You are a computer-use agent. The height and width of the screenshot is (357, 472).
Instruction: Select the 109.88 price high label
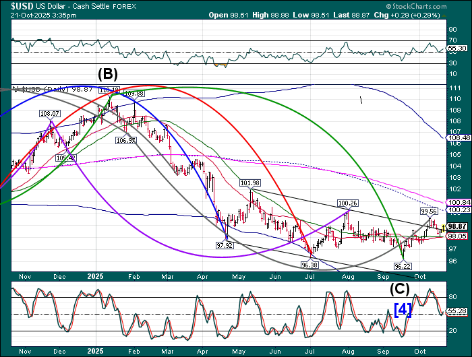click(134, 94)
